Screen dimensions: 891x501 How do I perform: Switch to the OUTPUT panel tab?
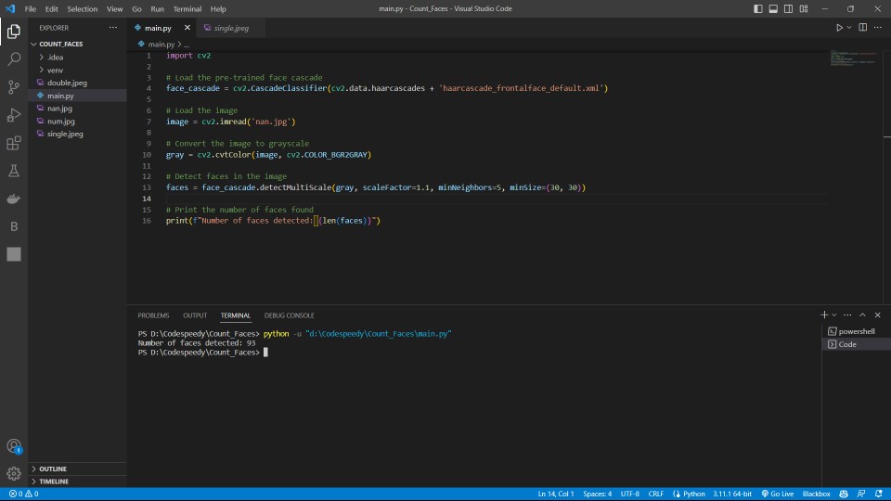pos(195,315)
